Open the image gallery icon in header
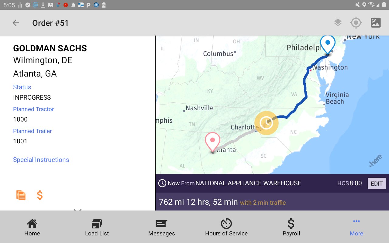 click(x=376, y=22)
